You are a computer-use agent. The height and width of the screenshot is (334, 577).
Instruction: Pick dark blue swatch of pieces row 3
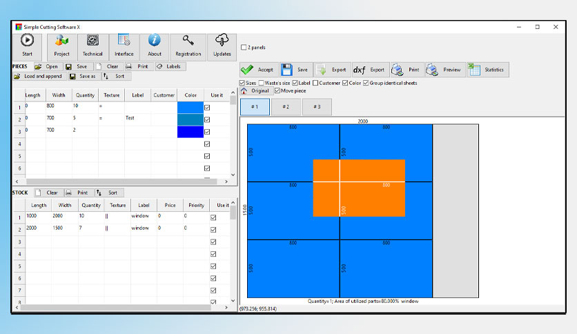click(190, 132)
